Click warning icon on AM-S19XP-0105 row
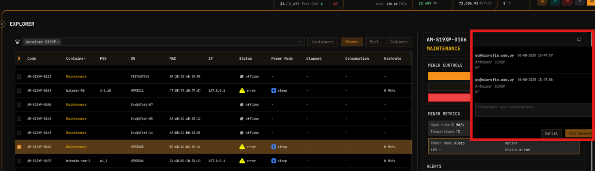This screenshot has height=171, width=595. (x=242, y=91)
